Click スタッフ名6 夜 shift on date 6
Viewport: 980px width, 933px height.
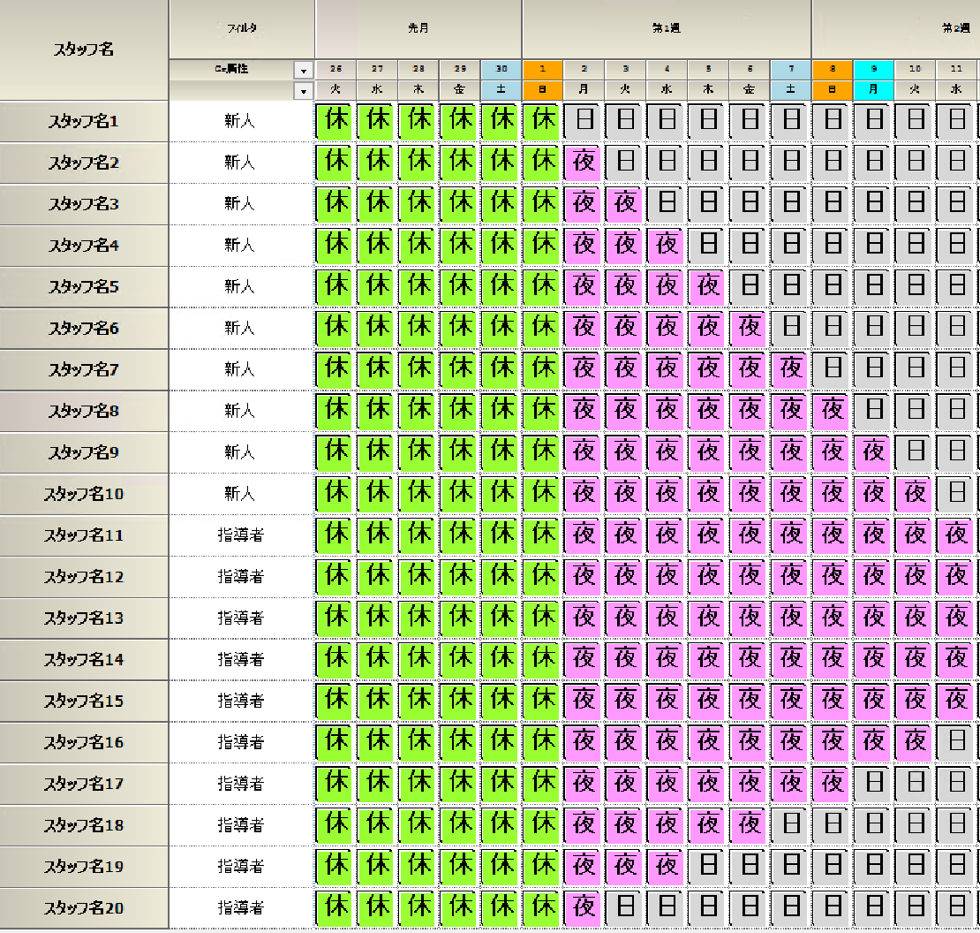tap(750, 328)
